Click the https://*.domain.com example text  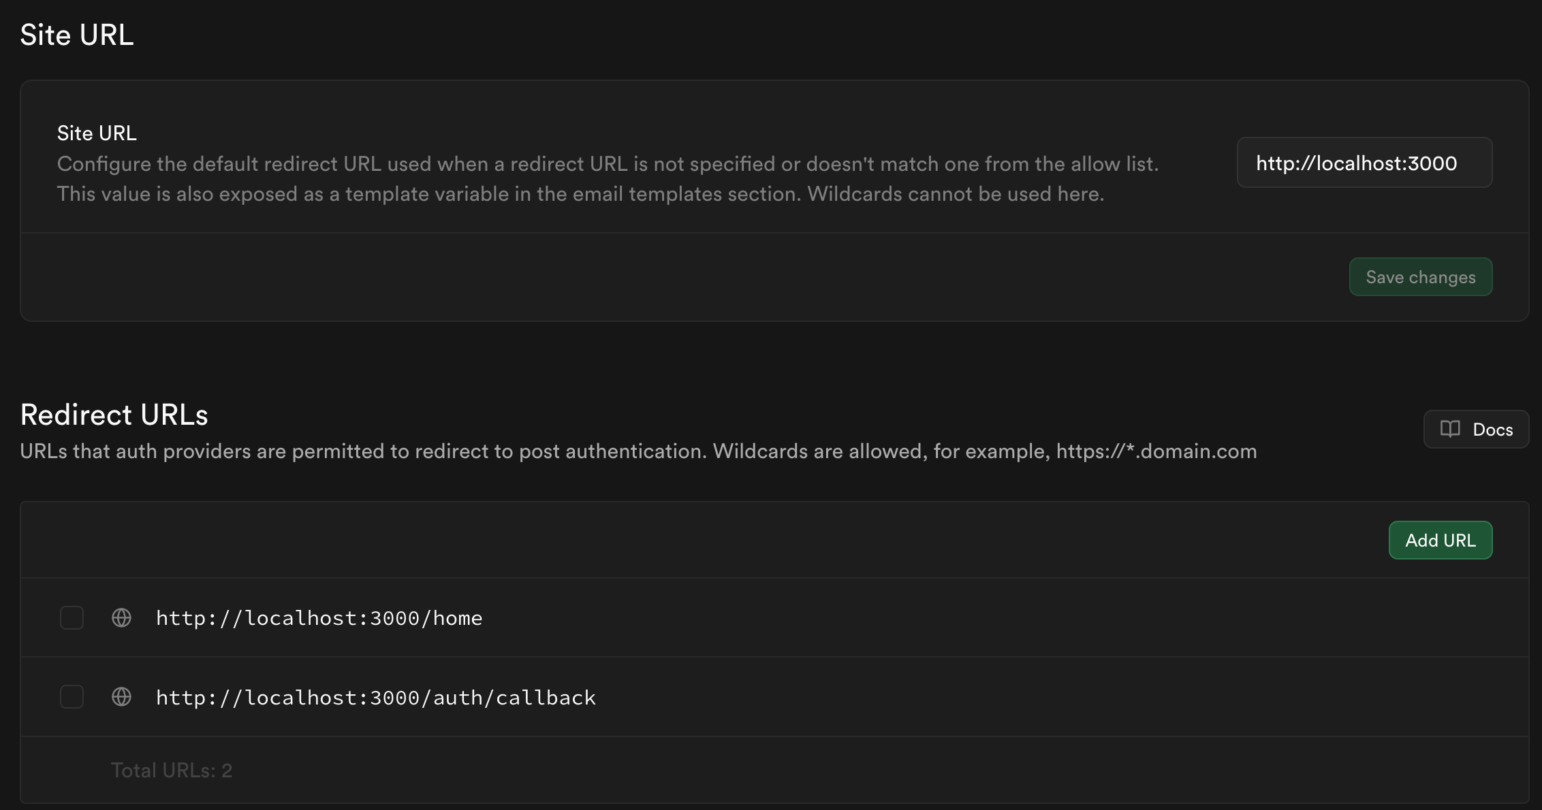(x=1156, y=451)
